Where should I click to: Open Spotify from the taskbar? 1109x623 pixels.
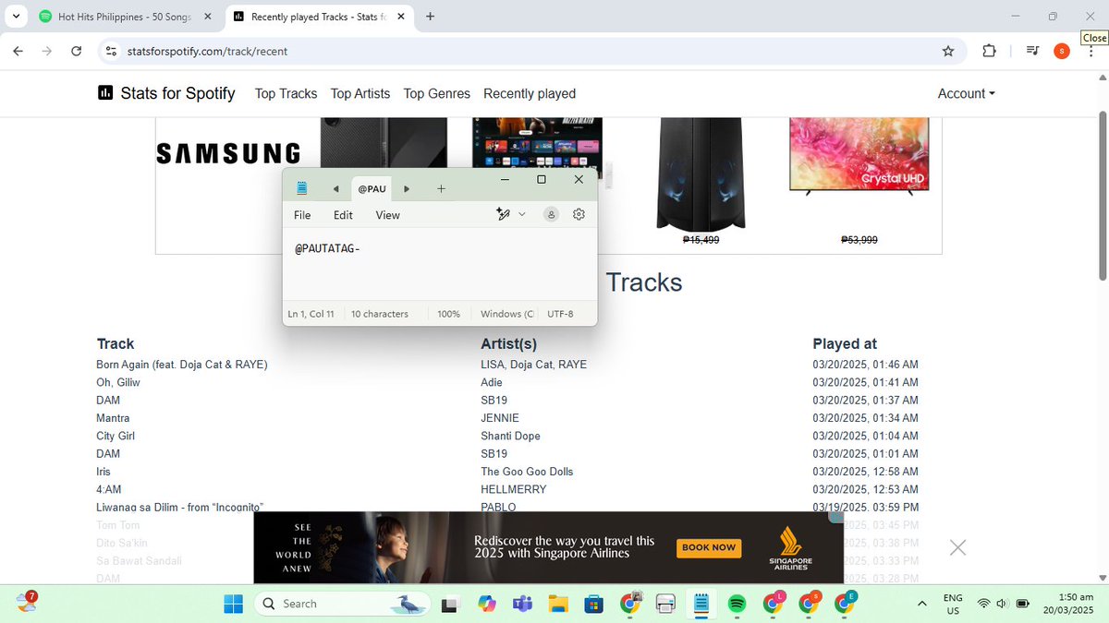[737, 604]
